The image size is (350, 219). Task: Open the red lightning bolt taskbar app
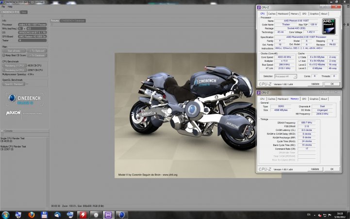83,215
